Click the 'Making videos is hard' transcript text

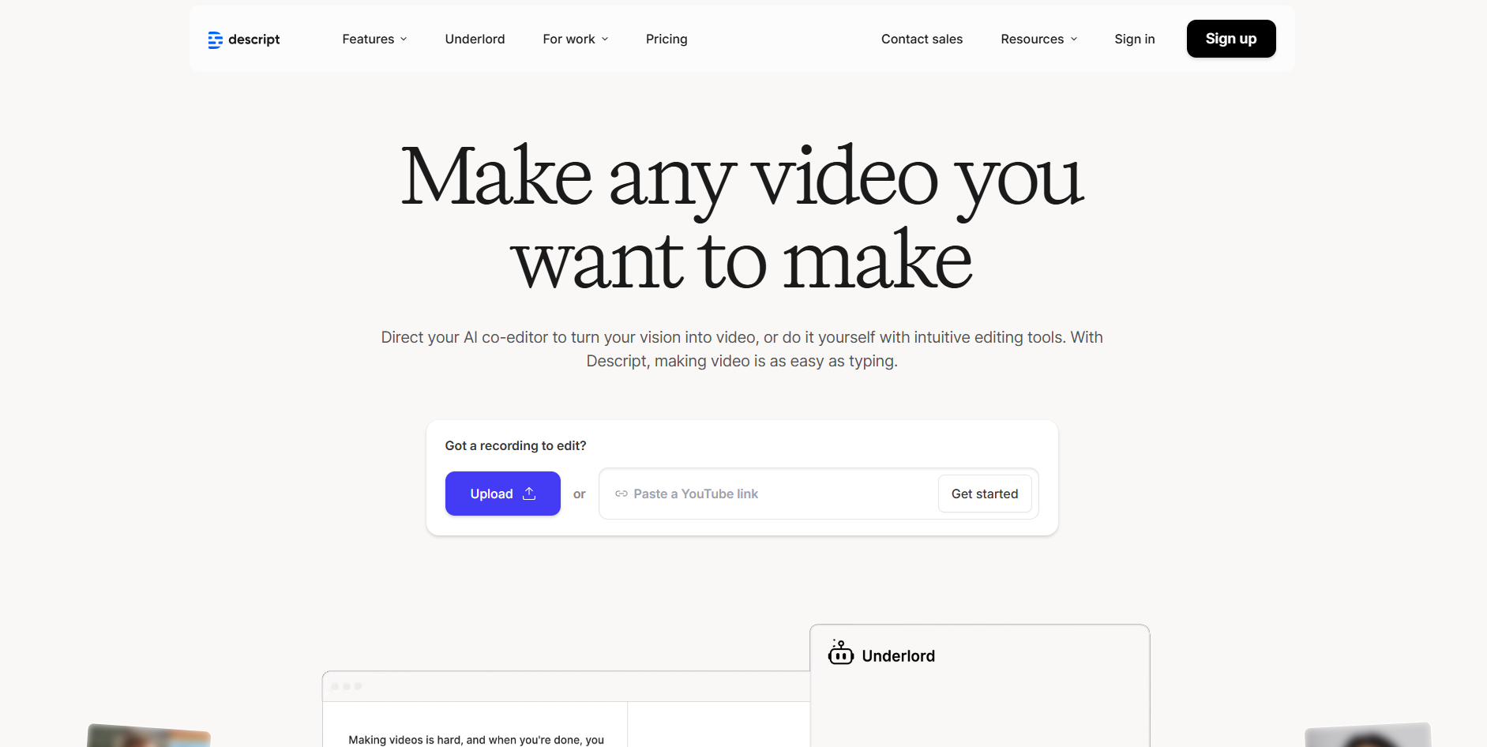(476, 740)
